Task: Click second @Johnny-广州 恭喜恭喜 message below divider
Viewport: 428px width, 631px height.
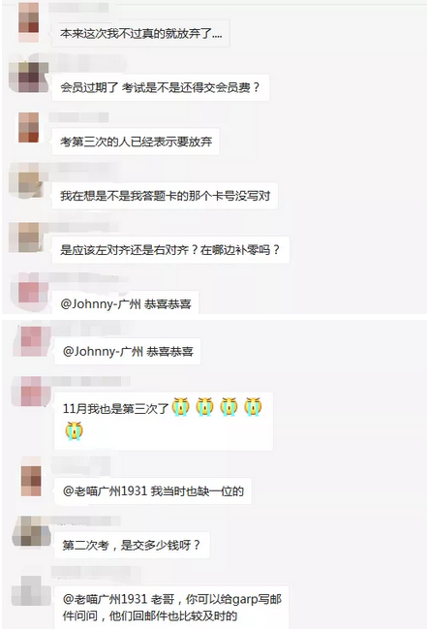Action: tap(128, 351)
